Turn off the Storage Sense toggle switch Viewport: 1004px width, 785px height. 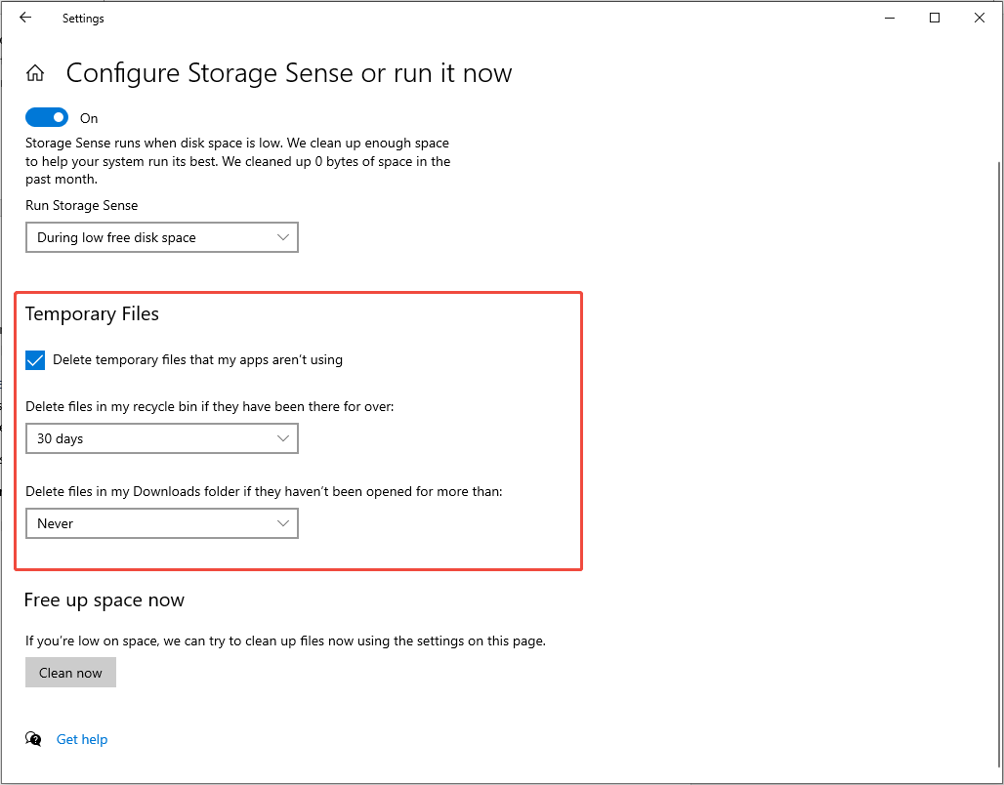pos(47,117)
